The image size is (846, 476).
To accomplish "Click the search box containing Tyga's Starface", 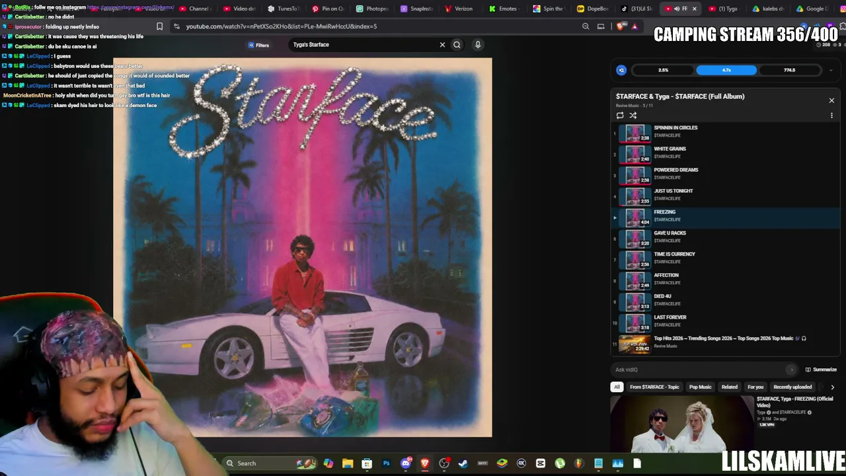I will coord(364,44).
